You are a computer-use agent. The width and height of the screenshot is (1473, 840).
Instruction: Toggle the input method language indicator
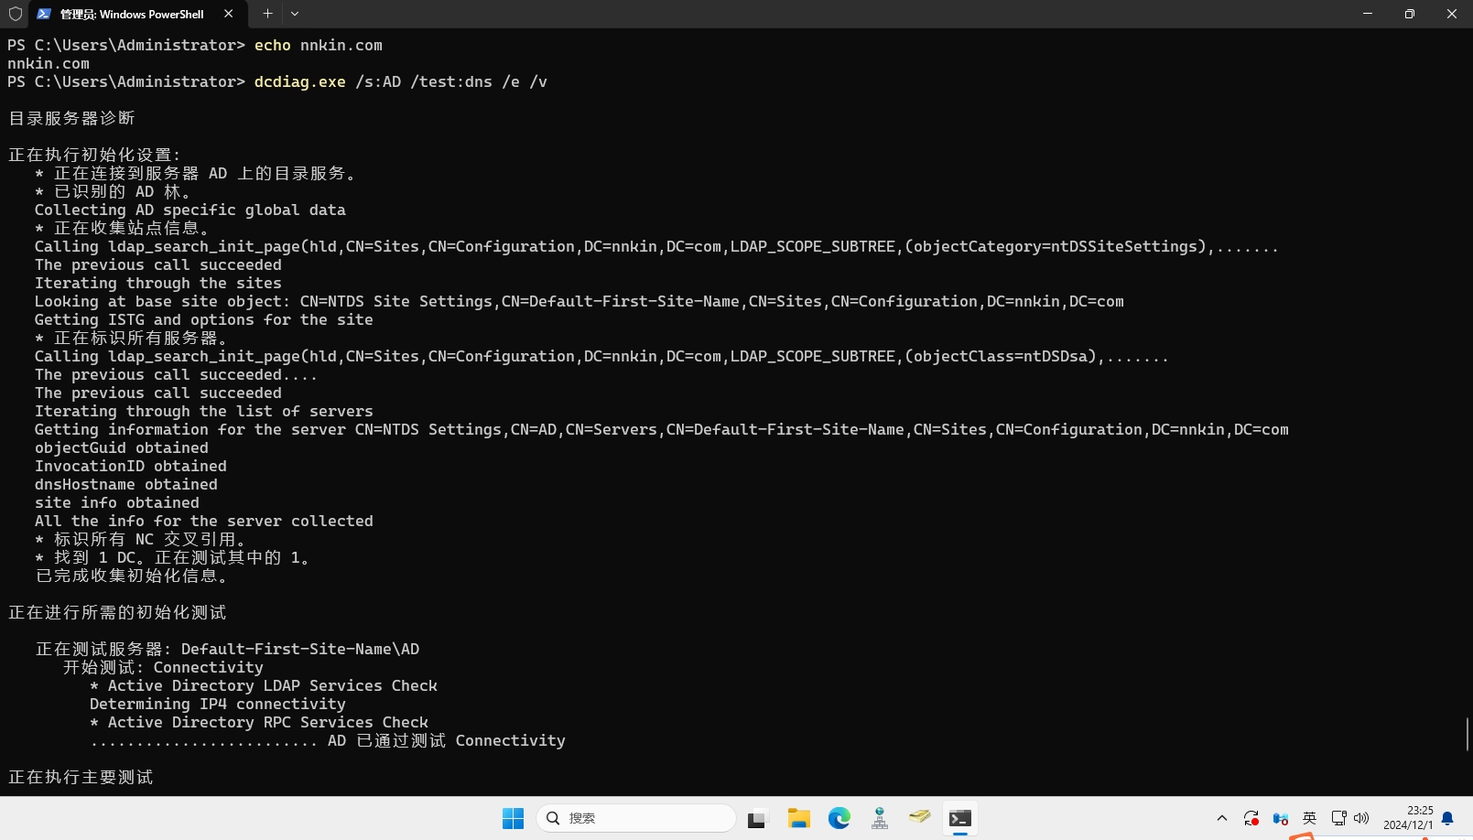(1309, 818)
